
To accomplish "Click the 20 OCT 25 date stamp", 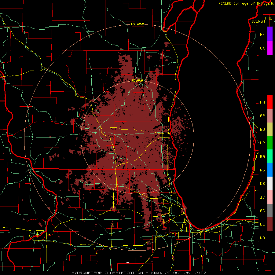I will pos(179,273).
